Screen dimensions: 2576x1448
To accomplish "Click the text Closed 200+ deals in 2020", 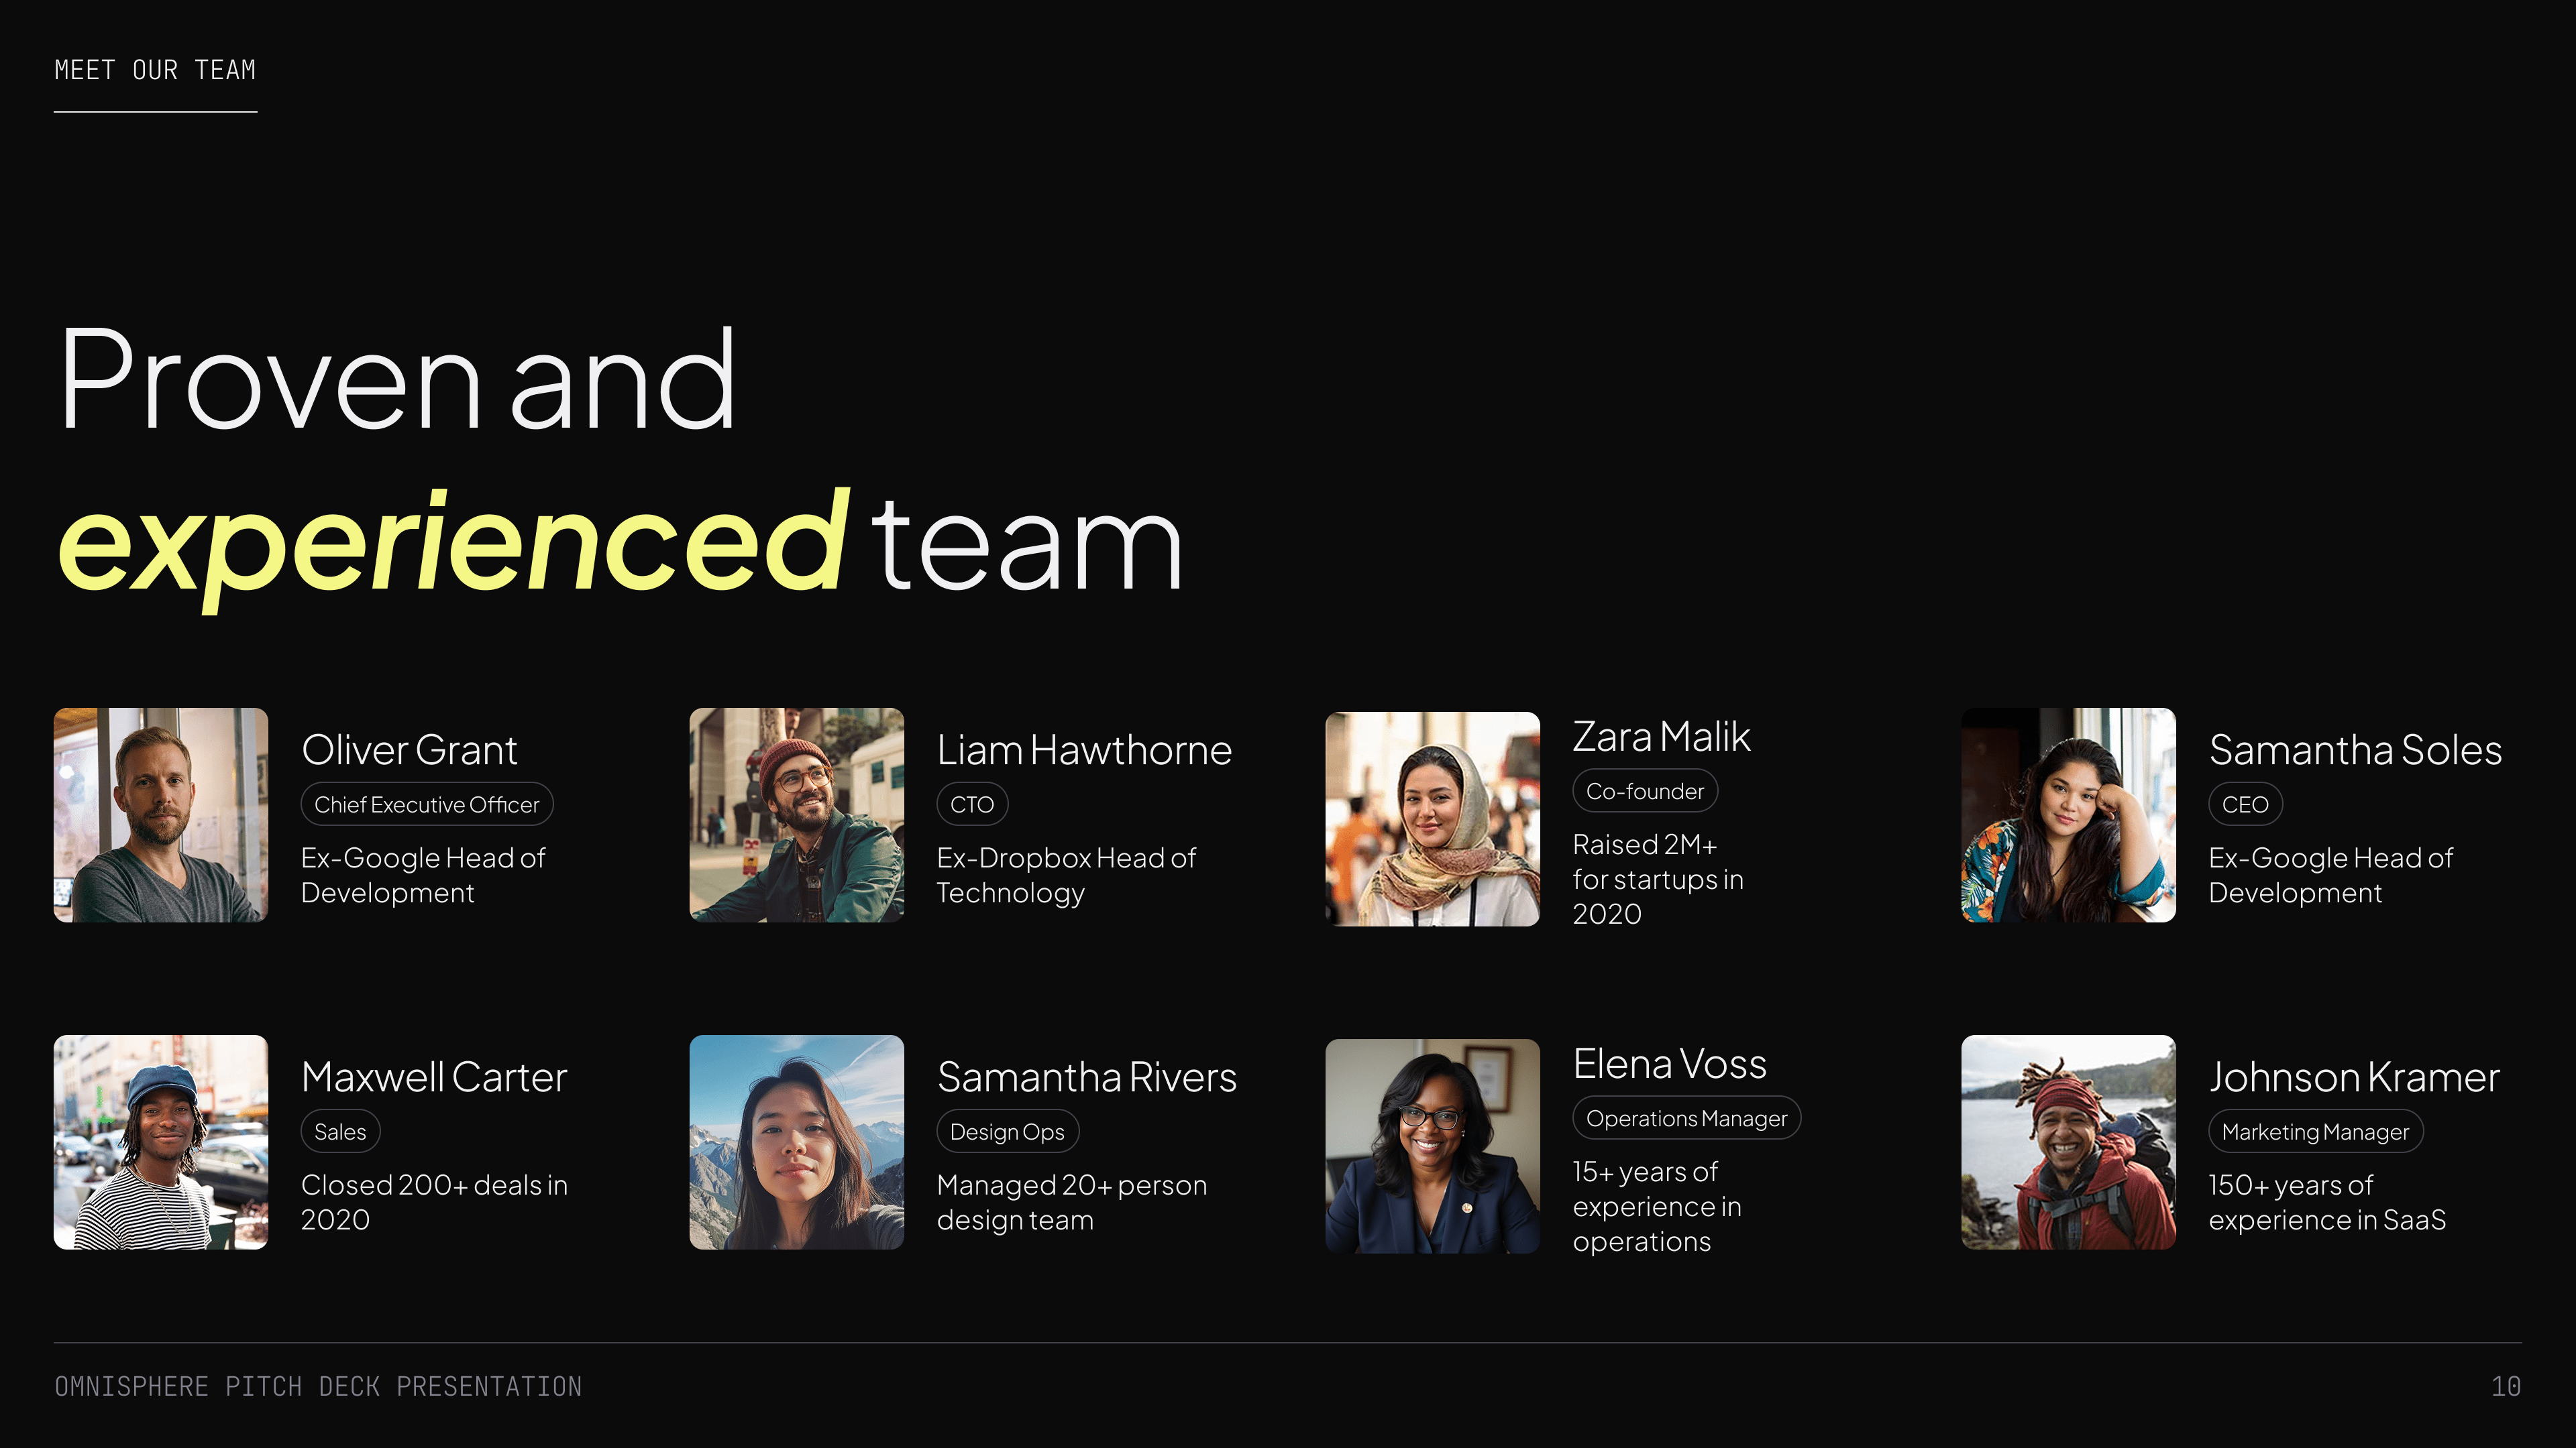I will coord(434,1202).
